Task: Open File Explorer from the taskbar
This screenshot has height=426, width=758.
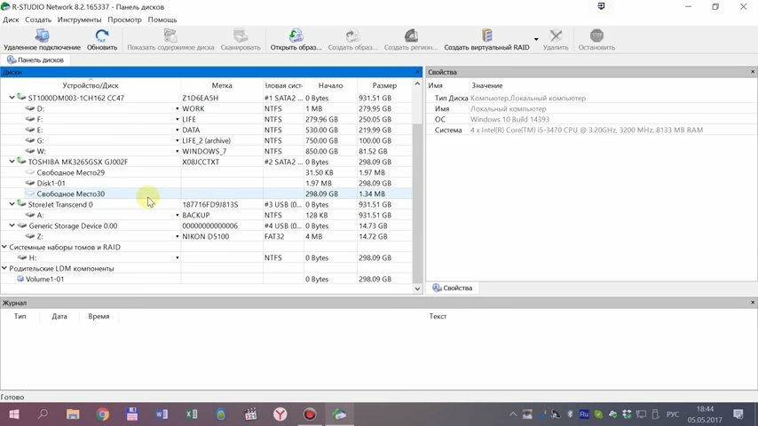Action: 73,414
